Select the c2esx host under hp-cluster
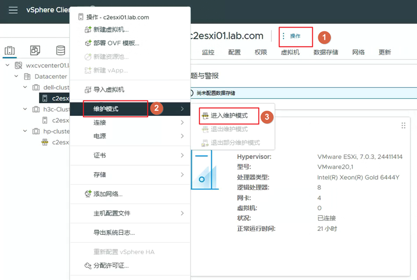The height and width of the screenshot is (280, 417). tap(61, 142)
